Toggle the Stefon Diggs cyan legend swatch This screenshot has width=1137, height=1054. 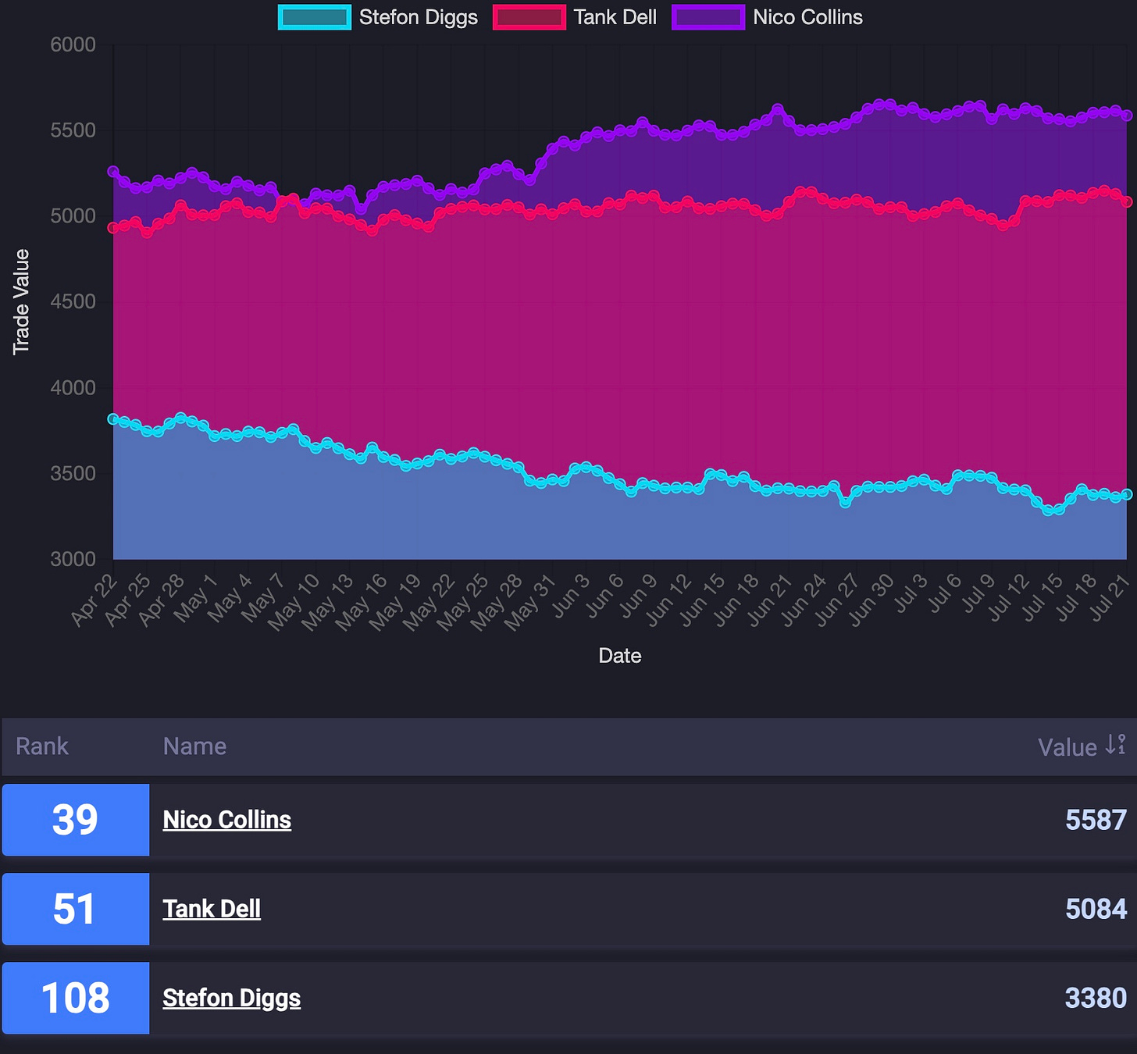pyautogui.click(x=314, y=17)
